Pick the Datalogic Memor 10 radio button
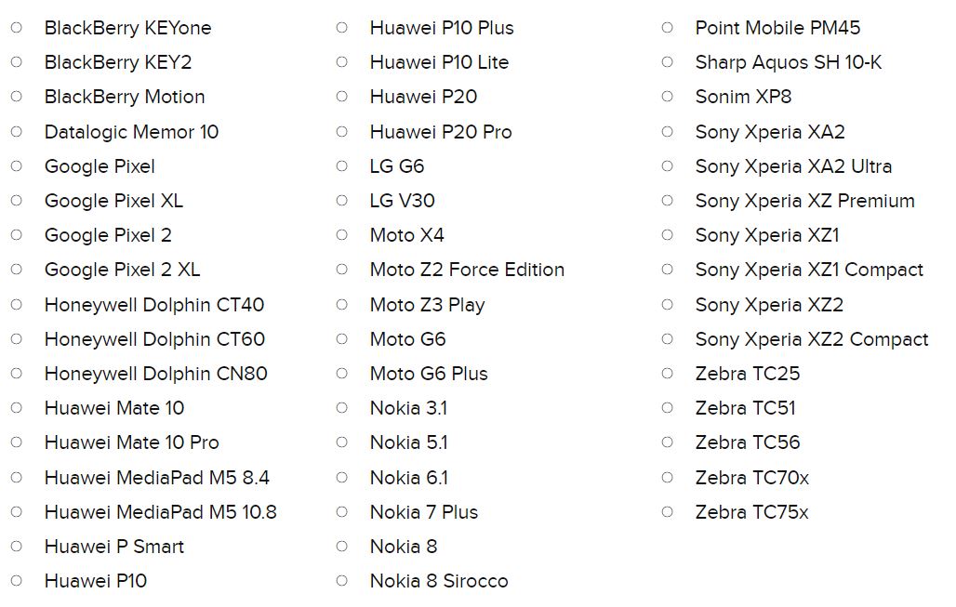 tap(17, 132)
